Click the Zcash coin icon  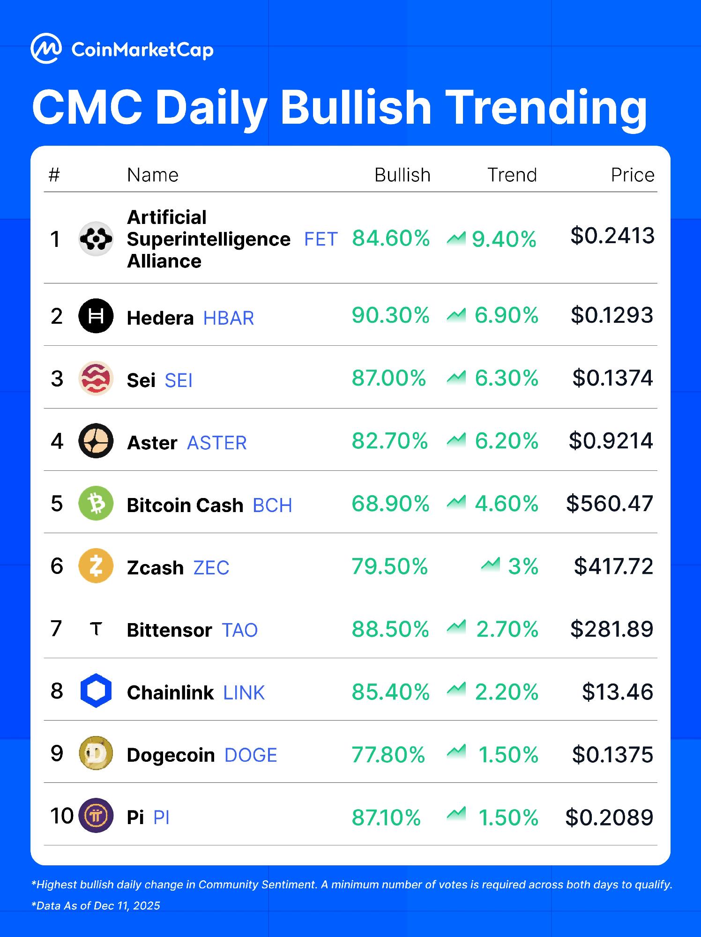[x=96, y=566]
